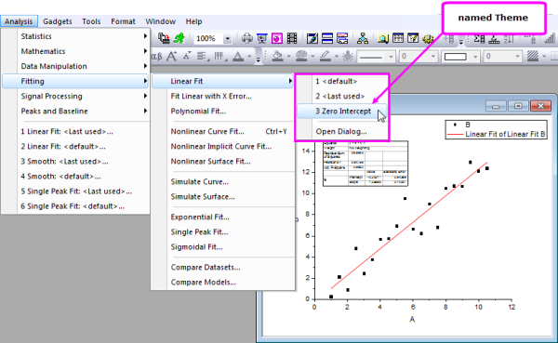
Task: Select Polynomial Fit... menu entry
Action: tap(198, 111)
